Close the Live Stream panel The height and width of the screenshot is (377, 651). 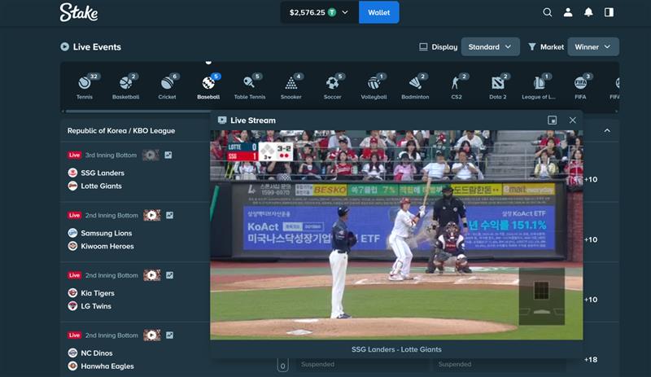tap(573, 121)
